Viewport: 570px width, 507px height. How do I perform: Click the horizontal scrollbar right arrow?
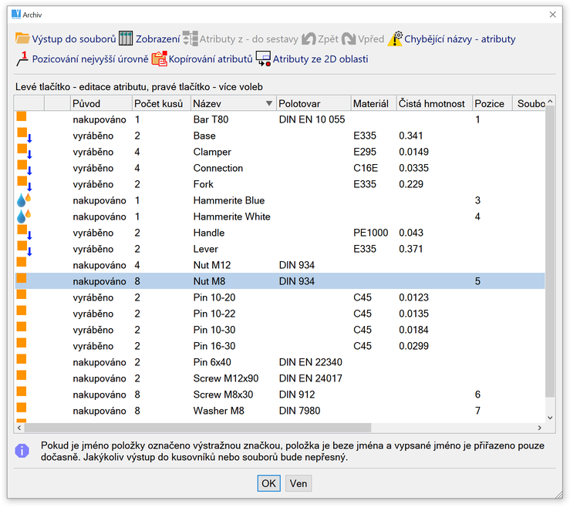pyautogui.click(x=538, y=428)
